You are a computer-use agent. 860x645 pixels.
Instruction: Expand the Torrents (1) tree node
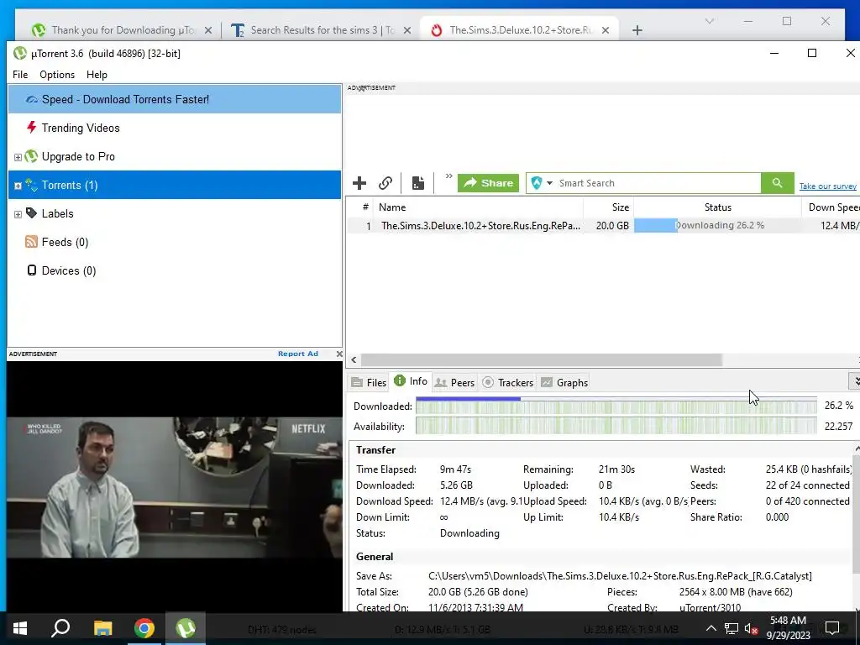click(18, 186)
